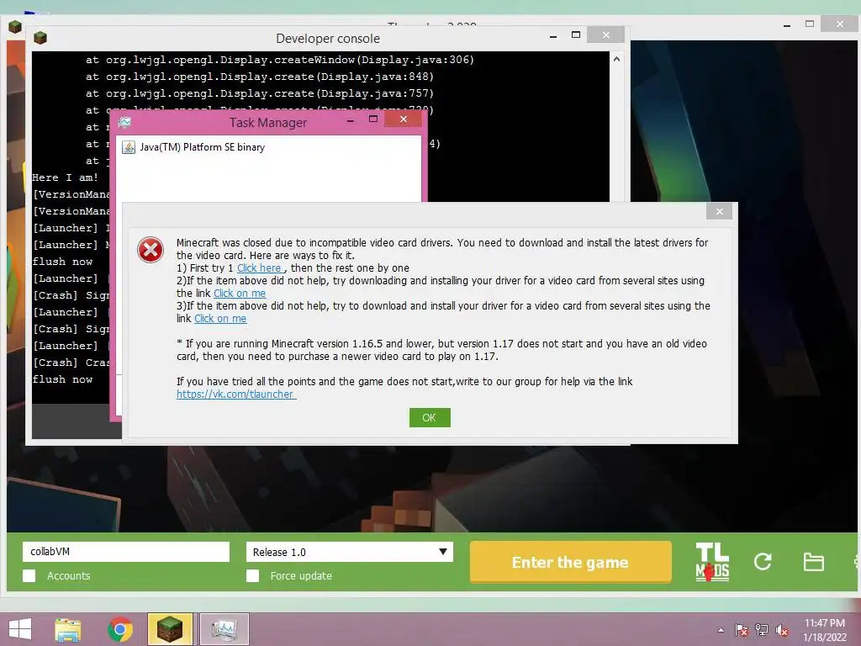Click the Action Center flag tray icon

[x=741, y=630]
